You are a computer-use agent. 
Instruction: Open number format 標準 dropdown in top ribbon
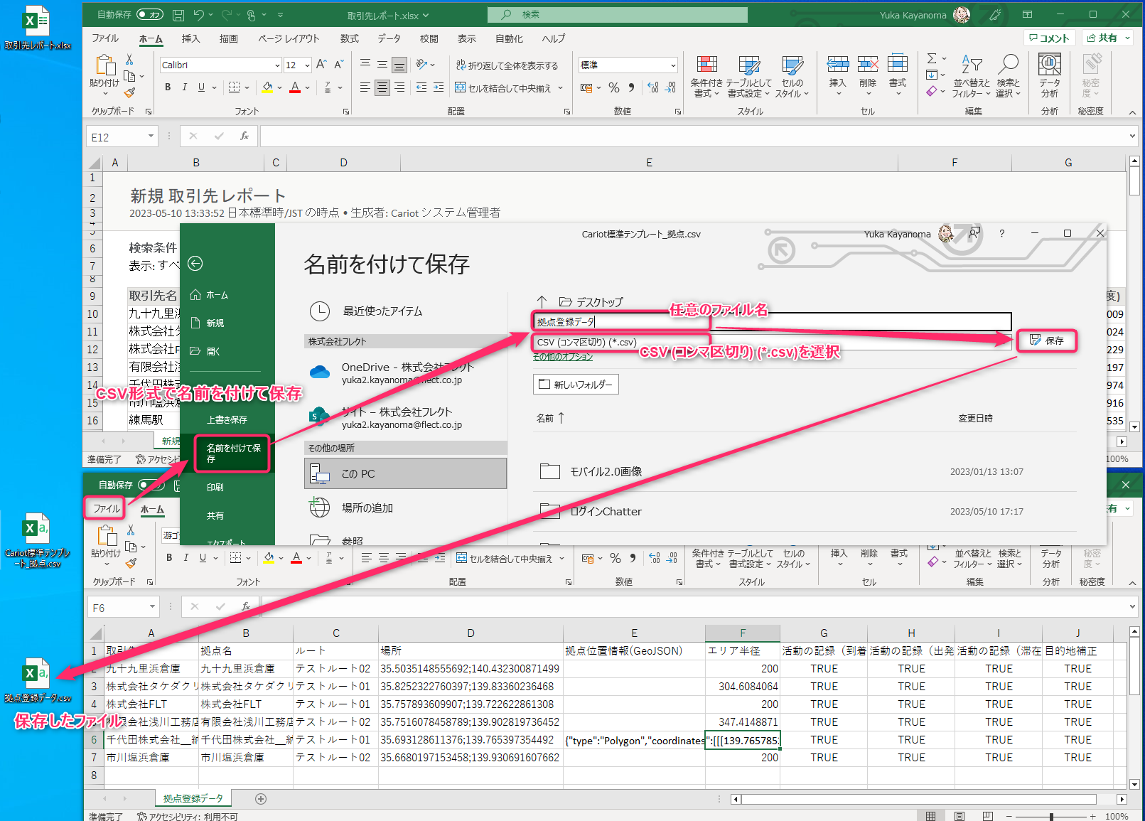tap(673, 65)
